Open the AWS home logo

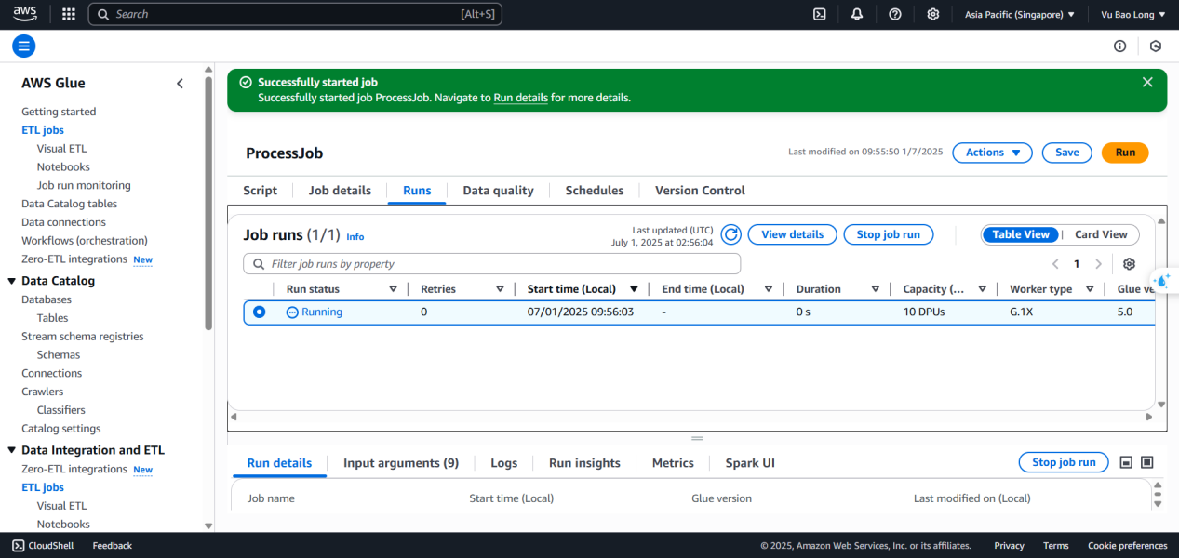tap(24, 14)
